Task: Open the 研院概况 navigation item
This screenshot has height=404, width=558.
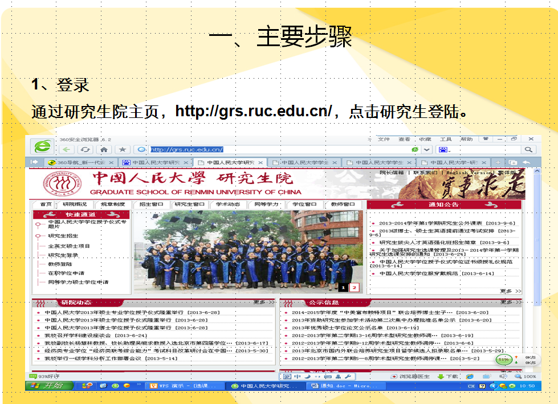Action: 75,204
